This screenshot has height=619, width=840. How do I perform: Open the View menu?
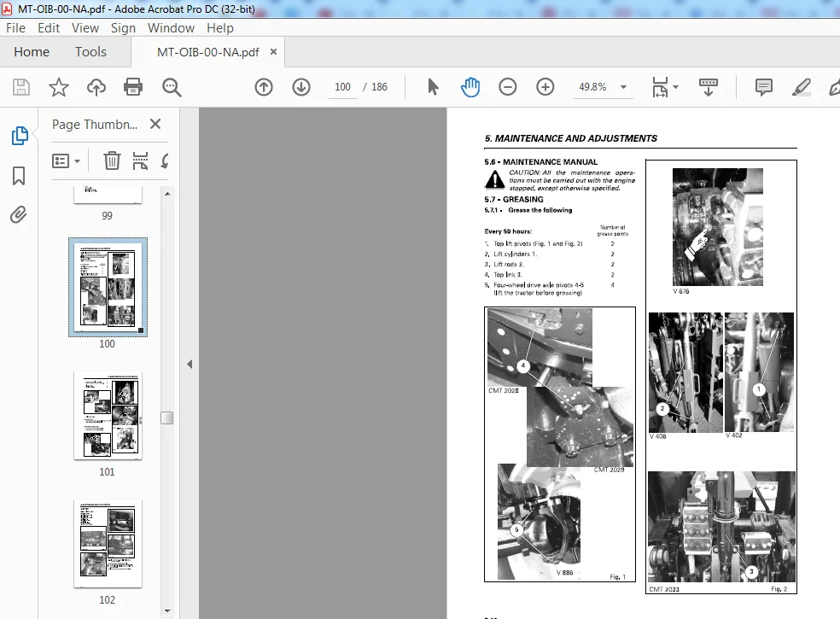(85, 28)
